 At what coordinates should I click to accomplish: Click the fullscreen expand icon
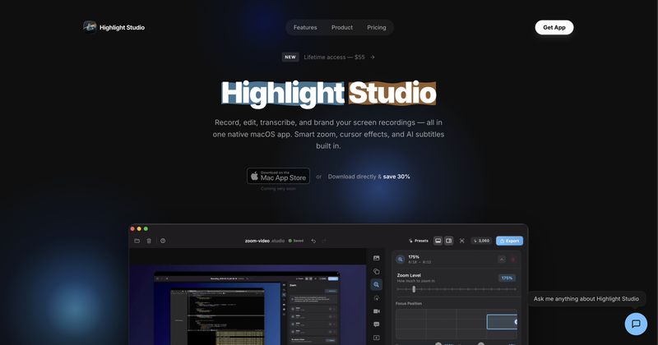click(x=461, y=241)
